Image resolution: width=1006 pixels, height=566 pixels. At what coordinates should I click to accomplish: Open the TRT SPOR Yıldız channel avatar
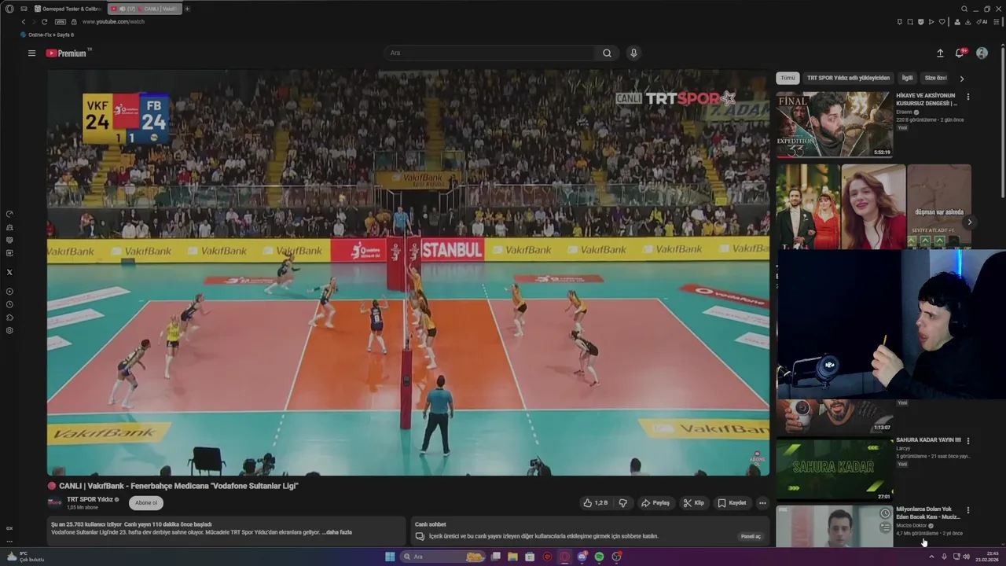(54, 503)
